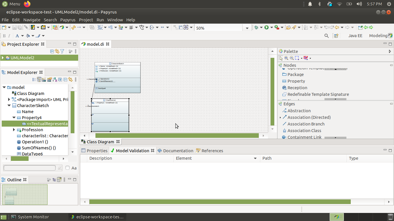
Task: Click the Bold text formatting icon
Action: click(x=4, y=36)
